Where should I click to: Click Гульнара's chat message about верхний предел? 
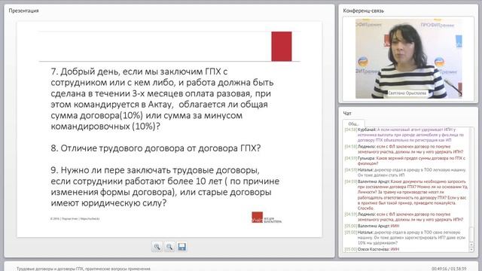406,160
